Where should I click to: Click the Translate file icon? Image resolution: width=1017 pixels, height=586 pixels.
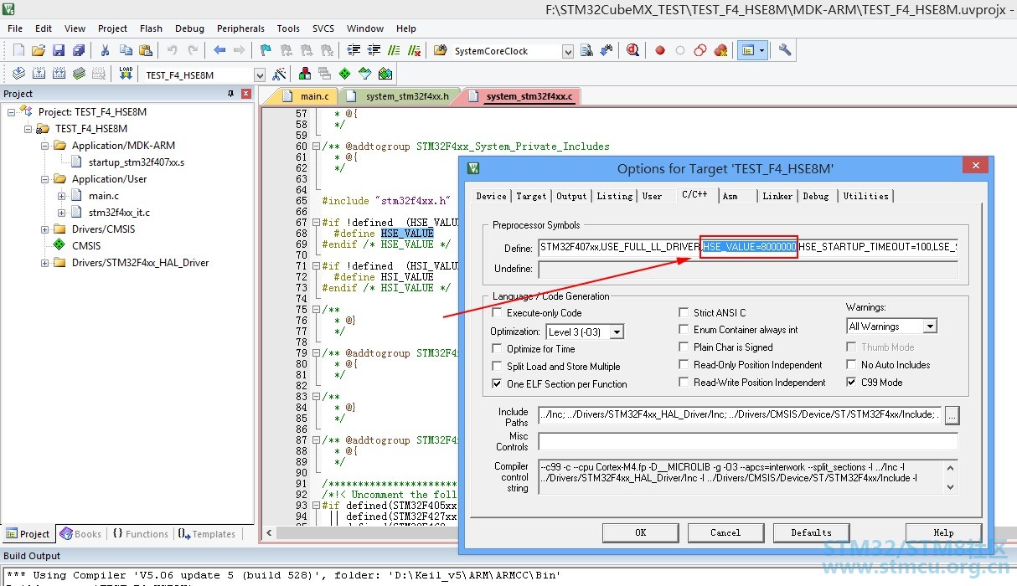tap(18, 74)
